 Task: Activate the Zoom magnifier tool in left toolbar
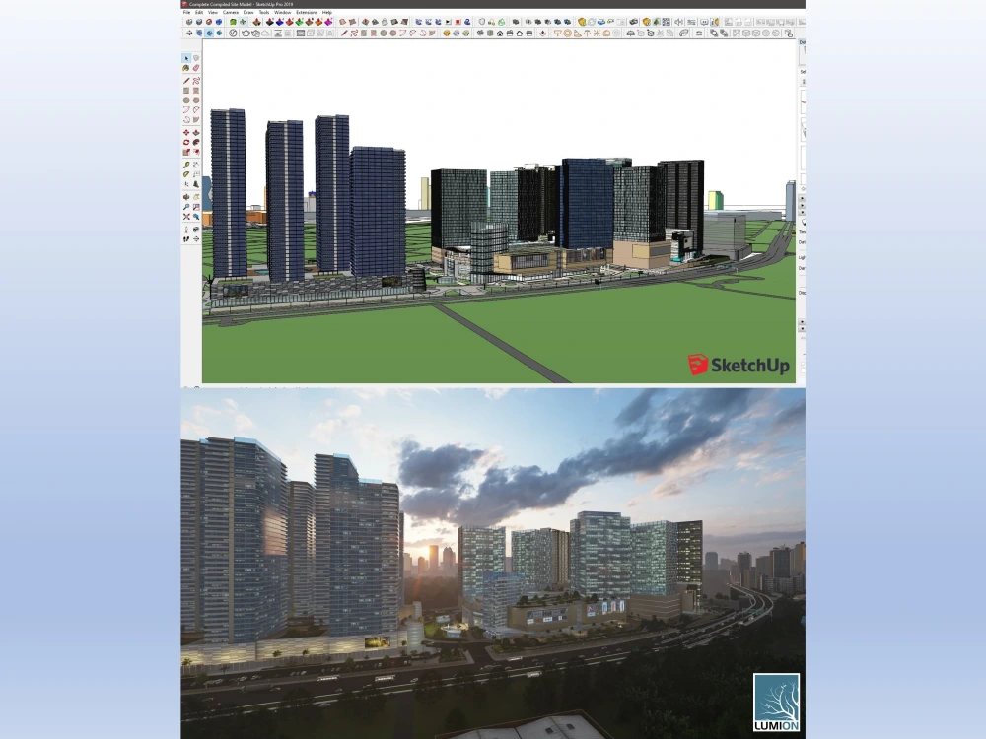pyautogui.click(x=186, y=206)
